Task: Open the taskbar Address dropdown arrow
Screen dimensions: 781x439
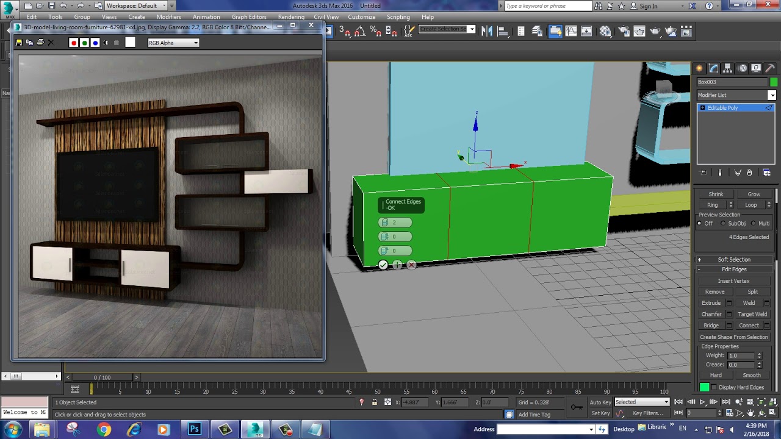Action: tap(591, 429)
